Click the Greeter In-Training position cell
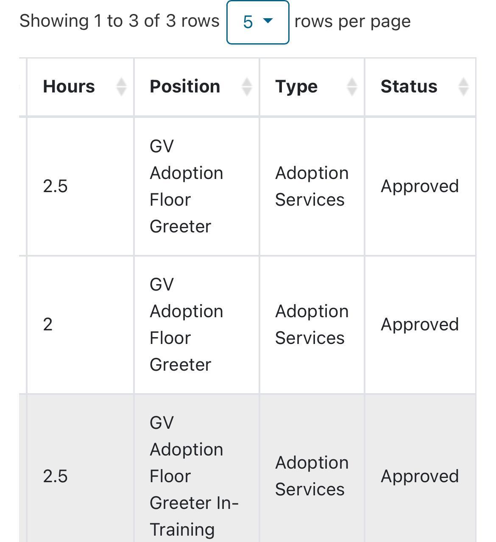496x542 pixels. click(193, 476)
